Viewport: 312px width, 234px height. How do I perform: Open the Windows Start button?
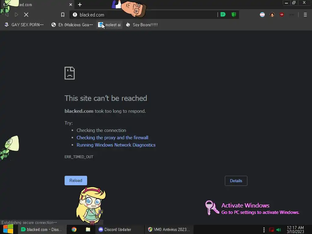tap(8, 229)
